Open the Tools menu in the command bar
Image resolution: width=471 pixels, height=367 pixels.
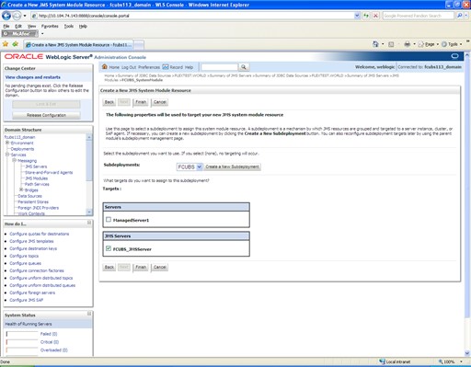452,44
